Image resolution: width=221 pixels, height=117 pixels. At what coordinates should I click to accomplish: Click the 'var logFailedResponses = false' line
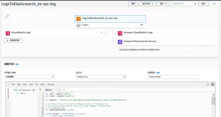click(x=60, y=110)
